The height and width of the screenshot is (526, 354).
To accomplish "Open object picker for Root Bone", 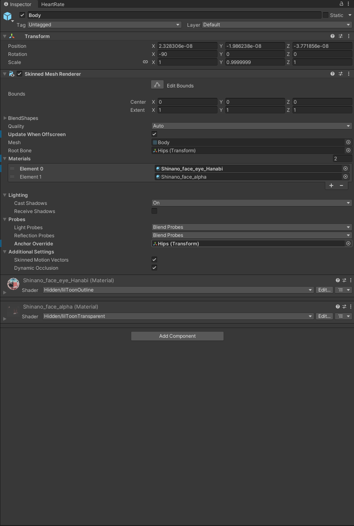I will coord(348,151).
